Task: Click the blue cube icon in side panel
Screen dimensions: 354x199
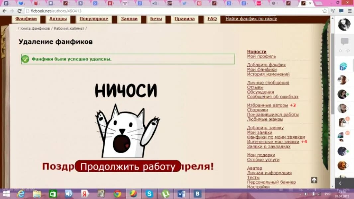Action: click(x=343, y=66)
